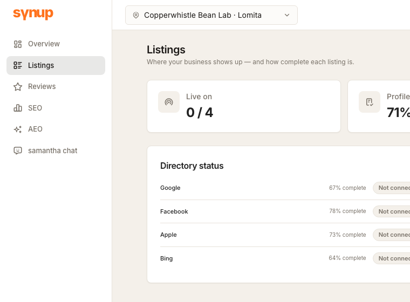
Task: Select the Apple directory row
Action: tap(285, 235)
